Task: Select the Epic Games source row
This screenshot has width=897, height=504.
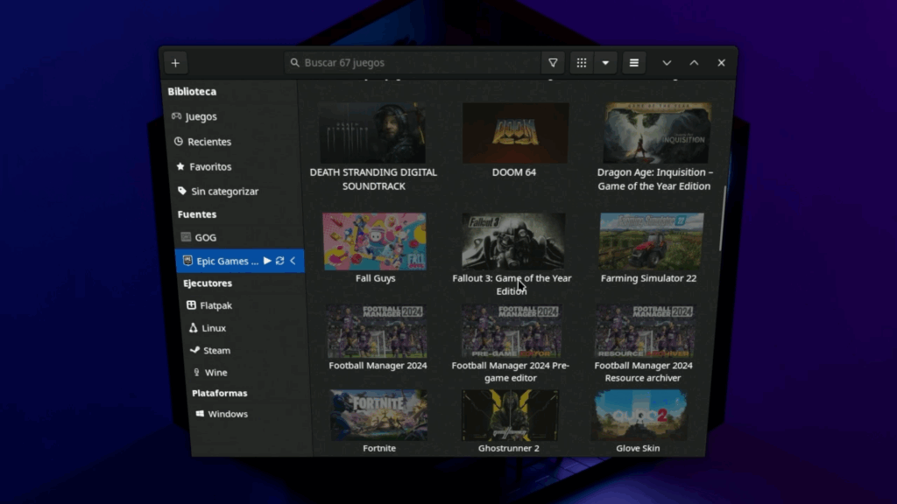Action: [240, 261]
